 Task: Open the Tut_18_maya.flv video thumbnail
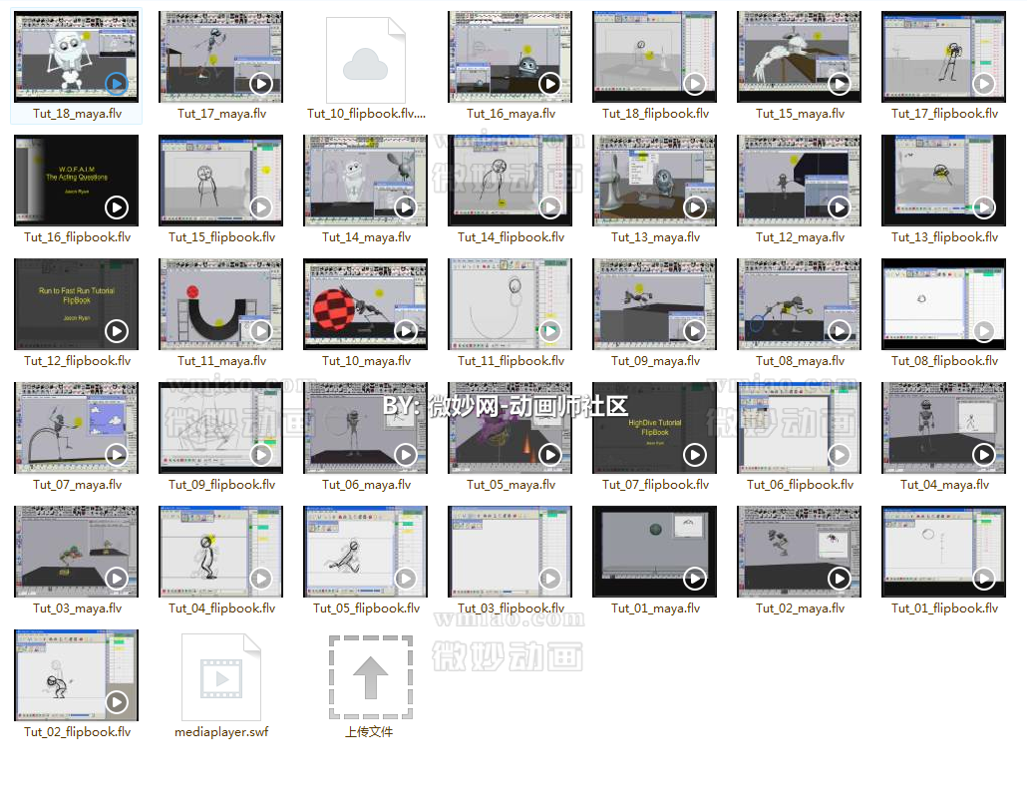[x=77, y=57]
